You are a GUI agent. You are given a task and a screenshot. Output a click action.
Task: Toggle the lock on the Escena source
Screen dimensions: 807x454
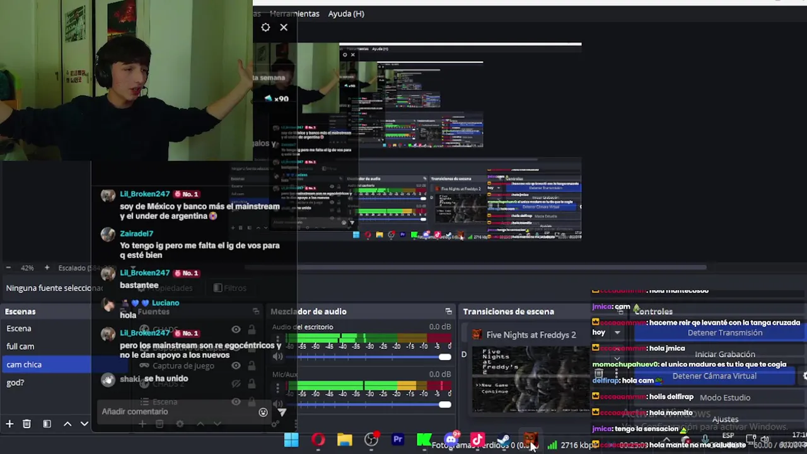point(252,402)
